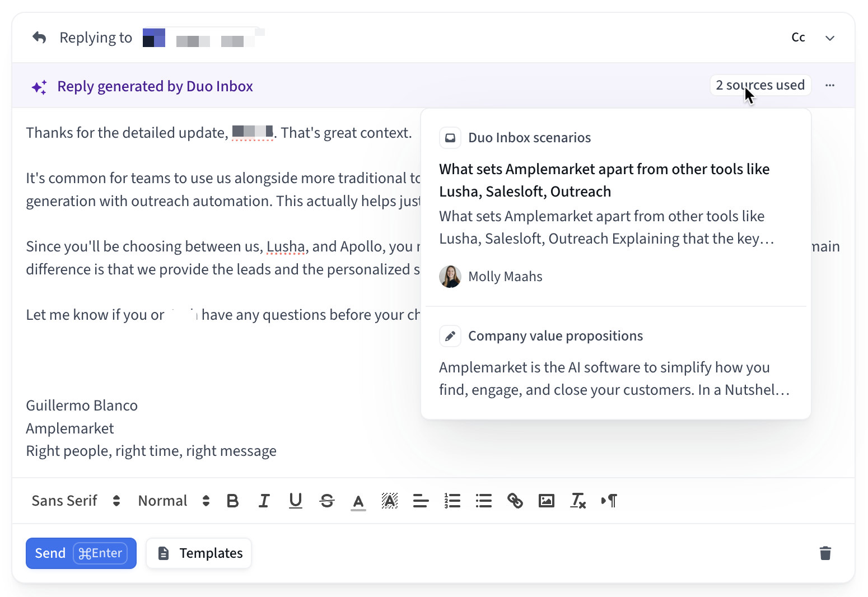Send the reply email
The width and height of the screenshot is (868, 597).
pyautogui.click(x=81, y=553)
